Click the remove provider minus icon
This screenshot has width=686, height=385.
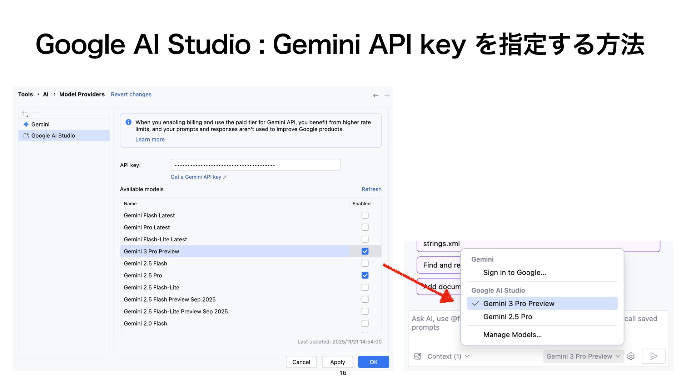coord(35,113)
